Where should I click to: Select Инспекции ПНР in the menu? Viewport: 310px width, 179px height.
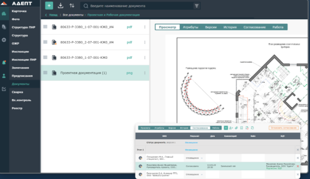24,60
